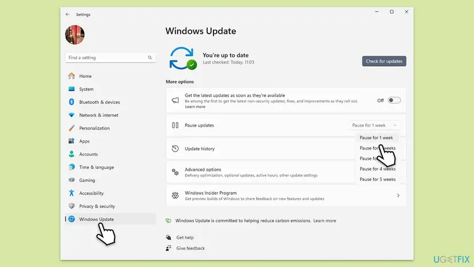Click Learn more under latest updates
This screenshot has height=267, width=474.
tap(195, 107)
